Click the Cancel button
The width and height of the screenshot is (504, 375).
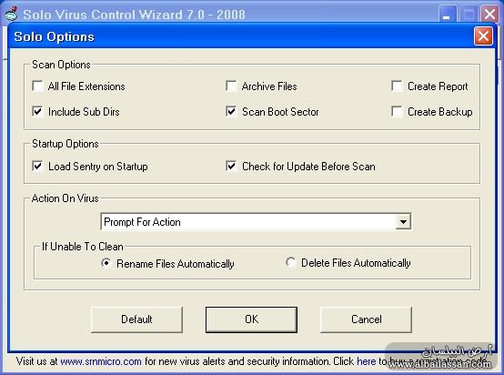(x=366, y=319)
